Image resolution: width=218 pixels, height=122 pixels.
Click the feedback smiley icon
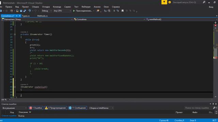(170, 2)
